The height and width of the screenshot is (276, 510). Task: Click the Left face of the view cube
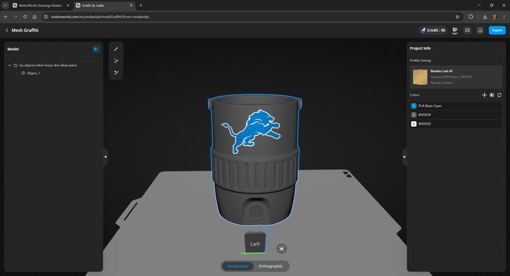[255, 244]
